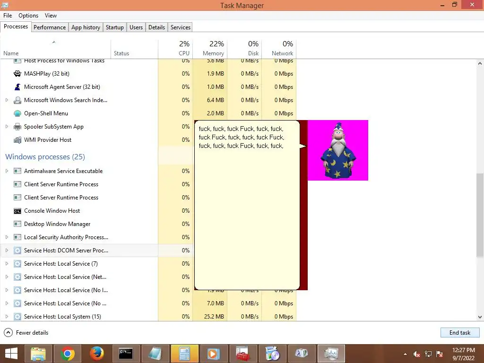
Task: Click the Microsoft Windows Search Indexer icon
Action: [17, 100]
